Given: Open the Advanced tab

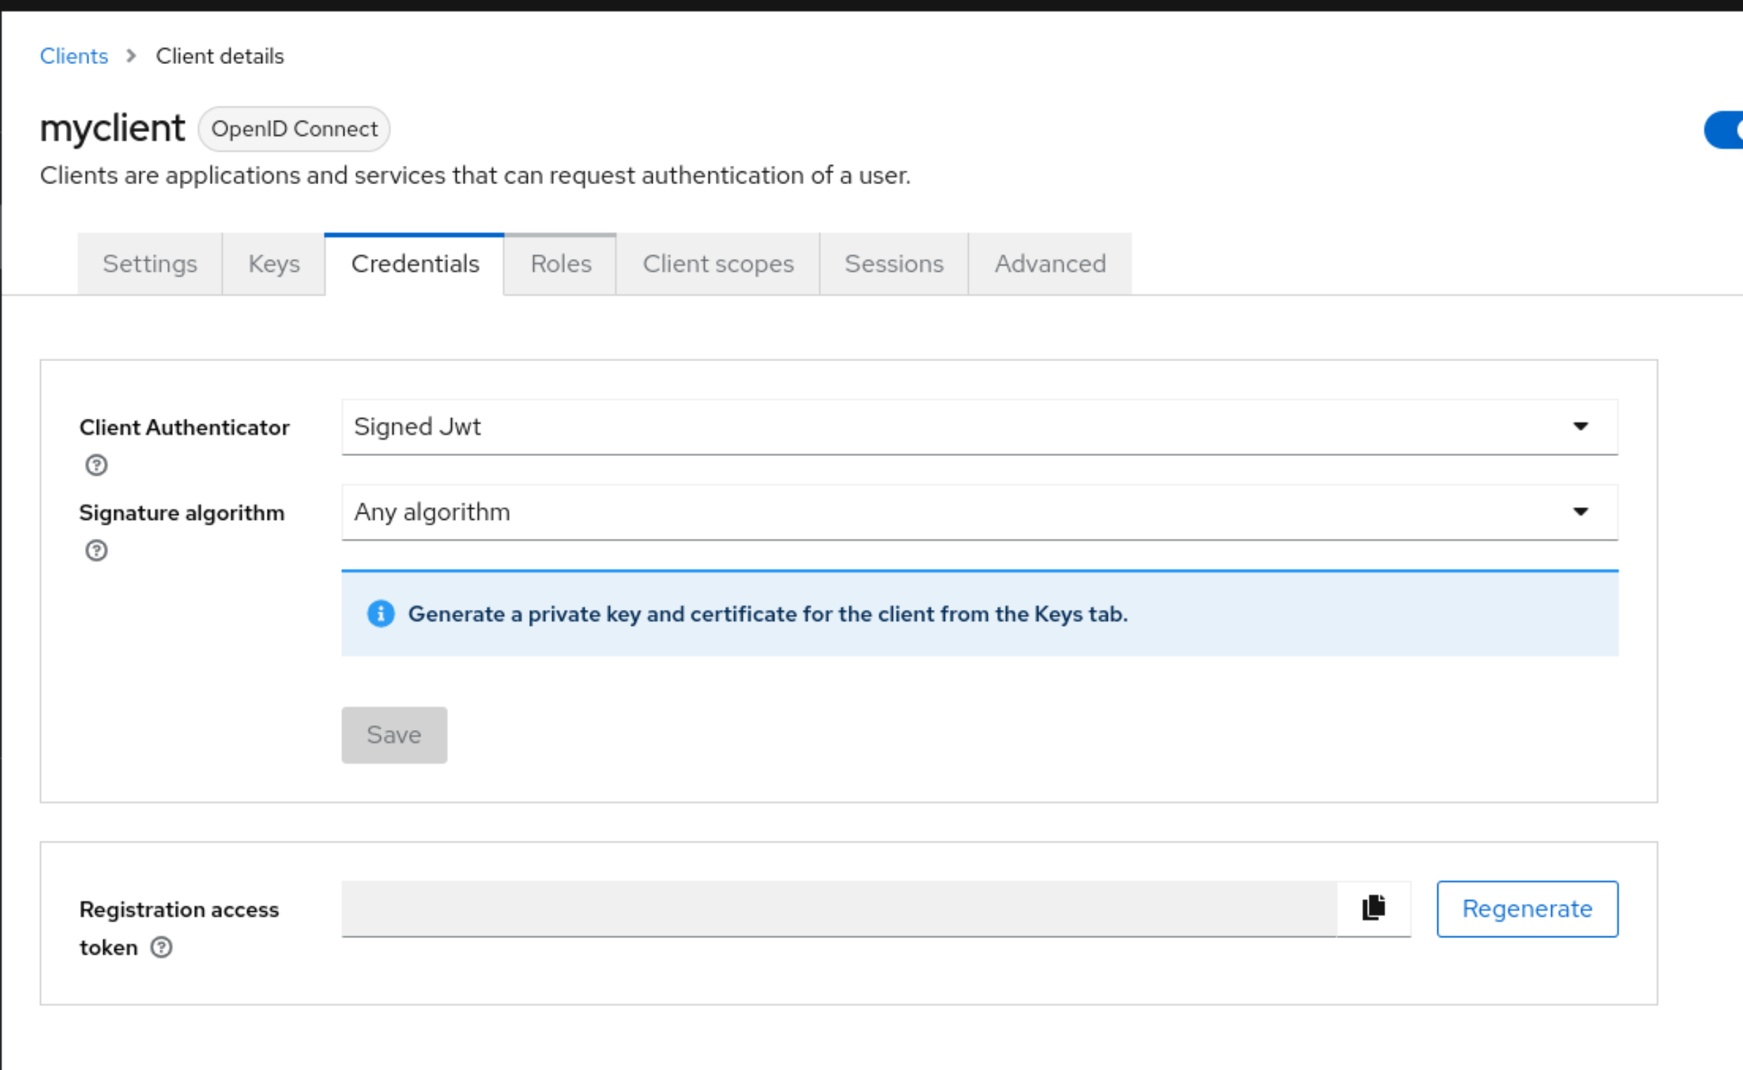Looking at the screenshot, I should [x=1050, y=263].
